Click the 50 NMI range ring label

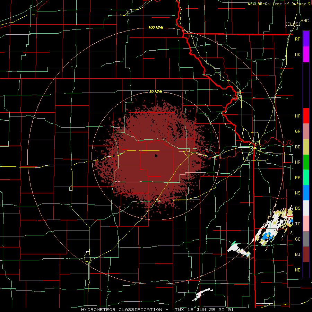click(x=156, y=92)
